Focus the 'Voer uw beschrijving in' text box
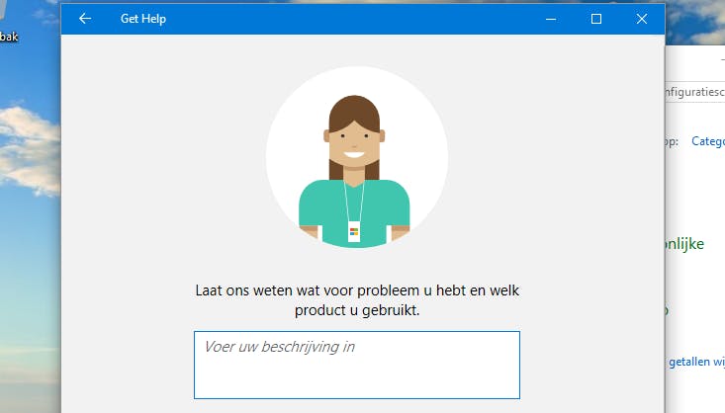 (357, 365)
